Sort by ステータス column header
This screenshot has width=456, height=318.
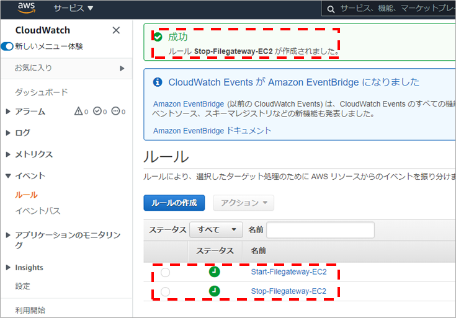pyautogui.click(x=215, y=251)
